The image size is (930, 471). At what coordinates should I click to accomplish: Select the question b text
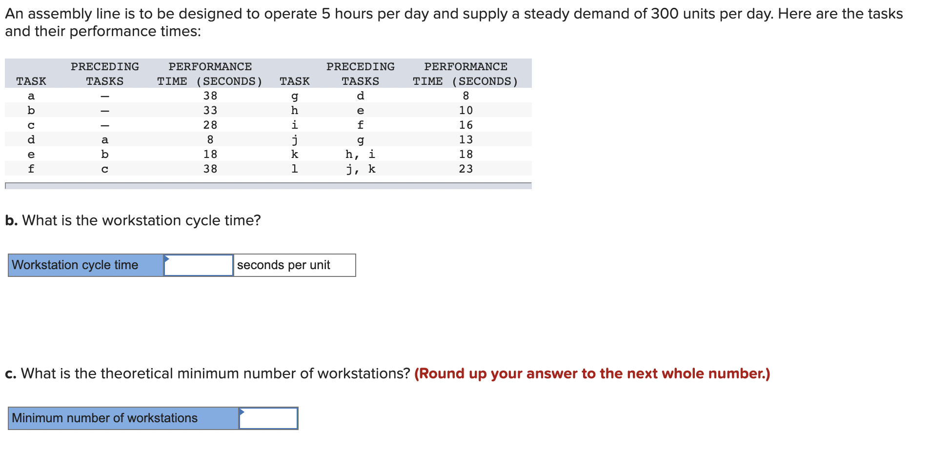[x=133, y=220]
